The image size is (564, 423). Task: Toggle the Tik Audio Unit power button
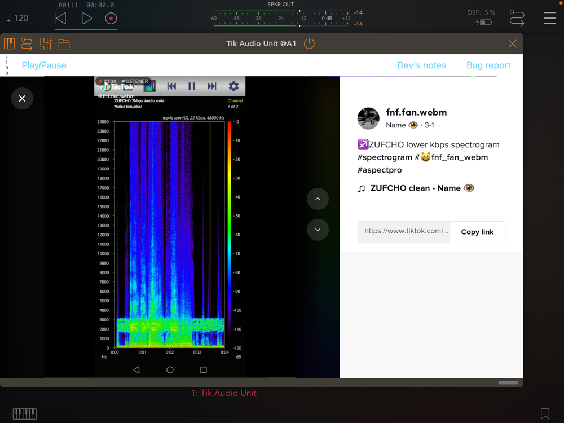click(309, 44)
